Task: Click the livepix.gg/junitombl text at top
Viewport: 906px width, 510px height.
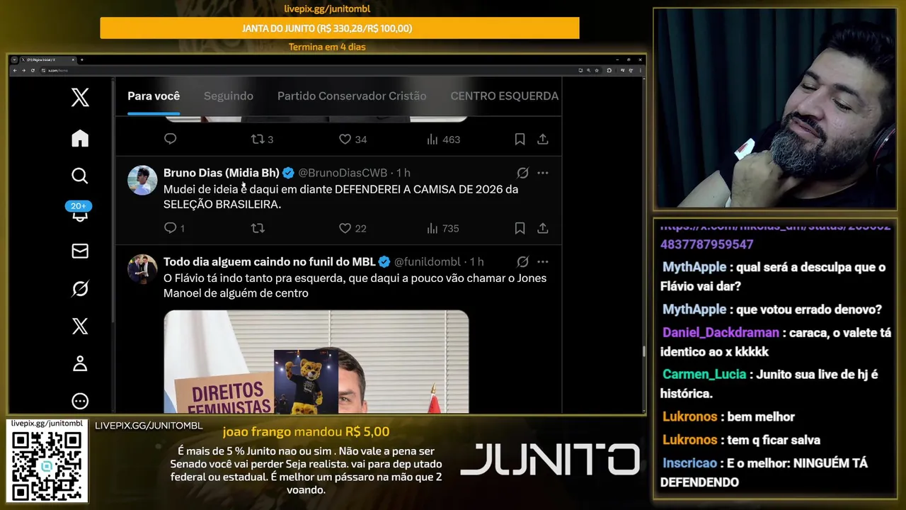Action: [x=327, y=9]
